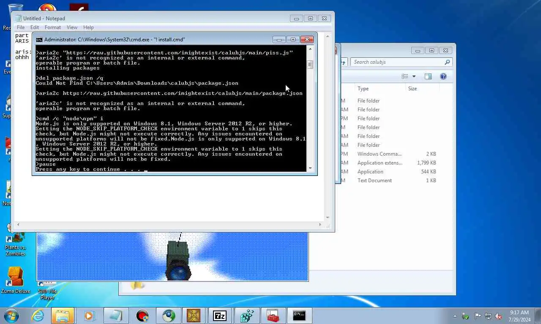Click the Explorer change view icon

click(405, 76)
